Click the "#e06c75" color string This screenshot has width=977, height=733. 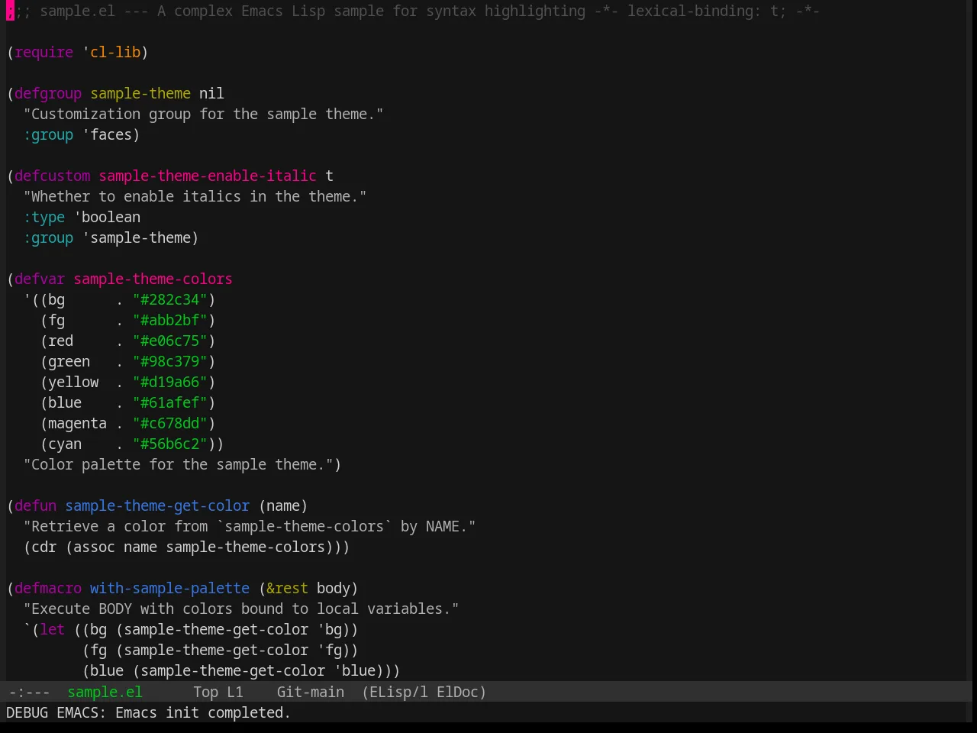169,341
